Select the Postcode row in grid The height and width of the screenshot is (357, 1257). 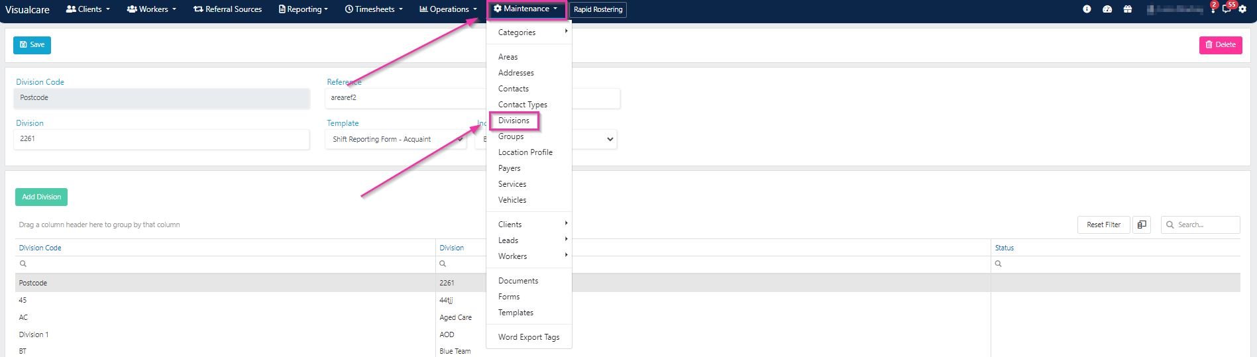pyautogui.click(x=628, y=283)
